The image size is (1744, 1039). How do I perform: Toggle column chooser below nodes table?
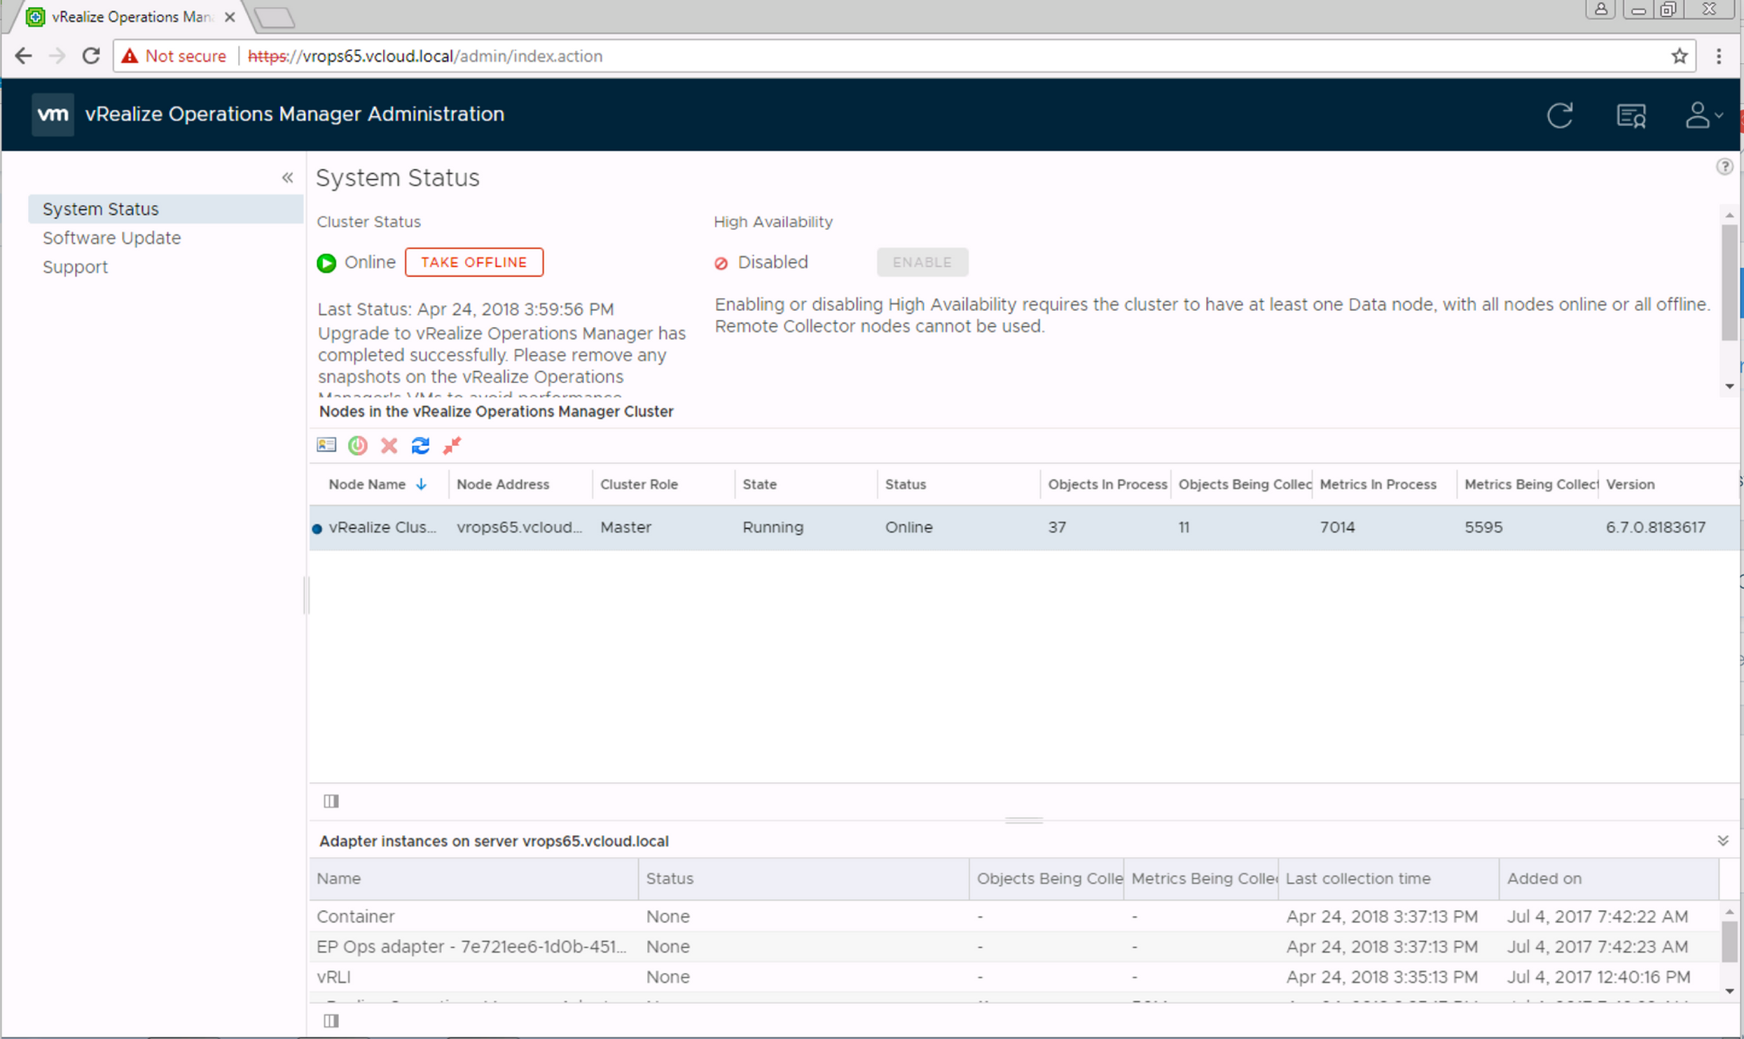pyautogui.click(x=331, y=801)
